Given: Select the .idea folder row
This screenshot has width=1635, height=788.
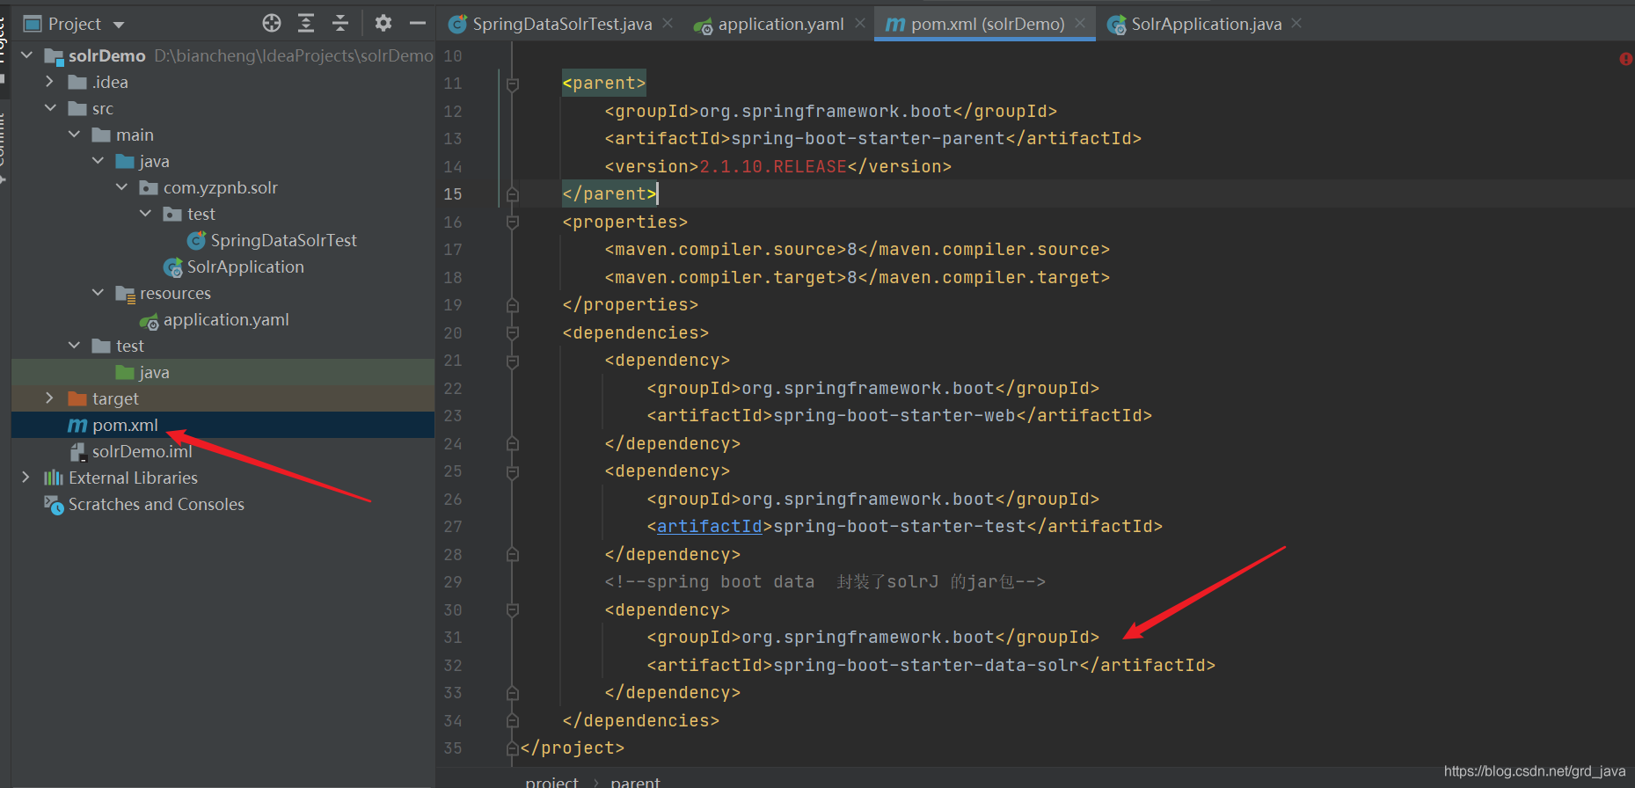Looking at the screenshot, I should coord(223,82).
